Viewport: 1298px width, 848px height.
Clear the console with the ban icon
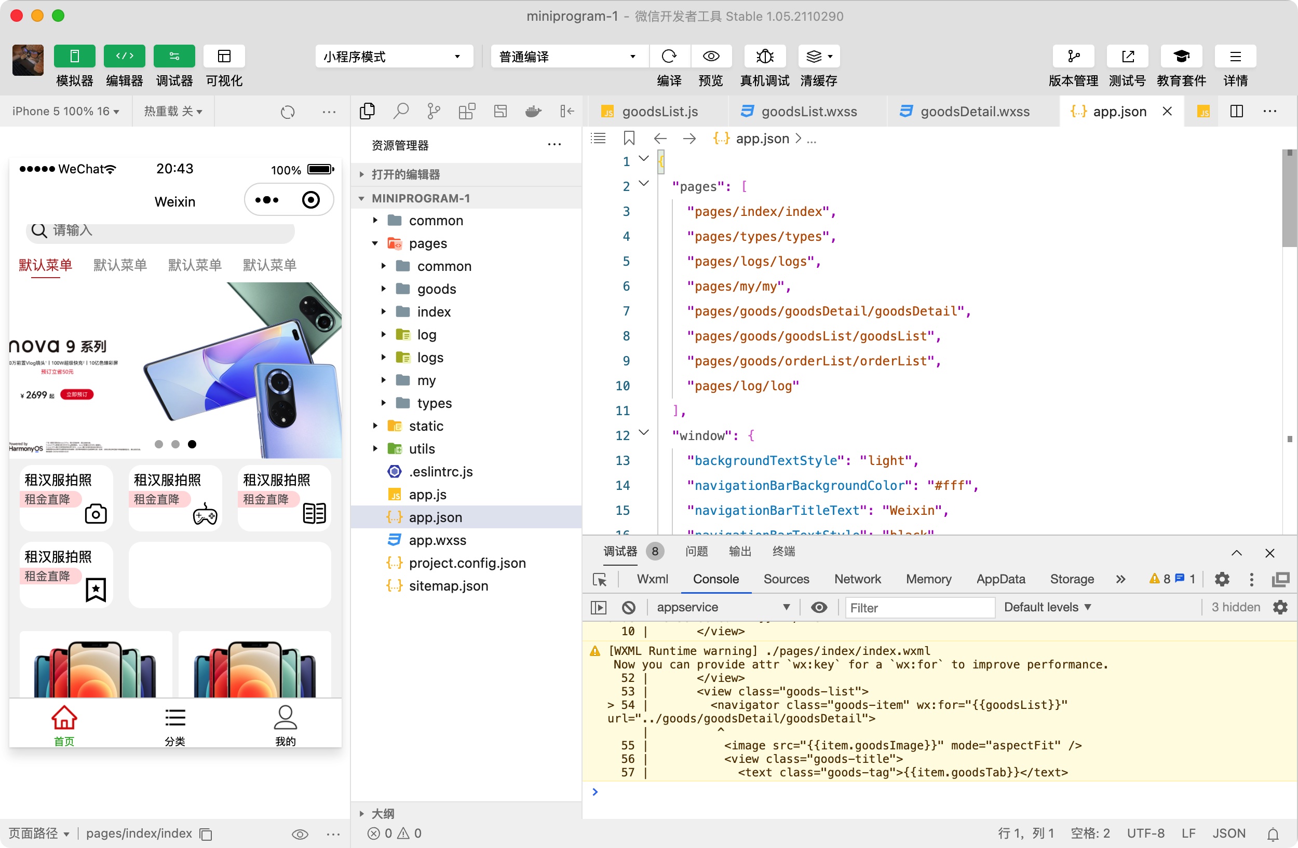[x=629, y=607]
